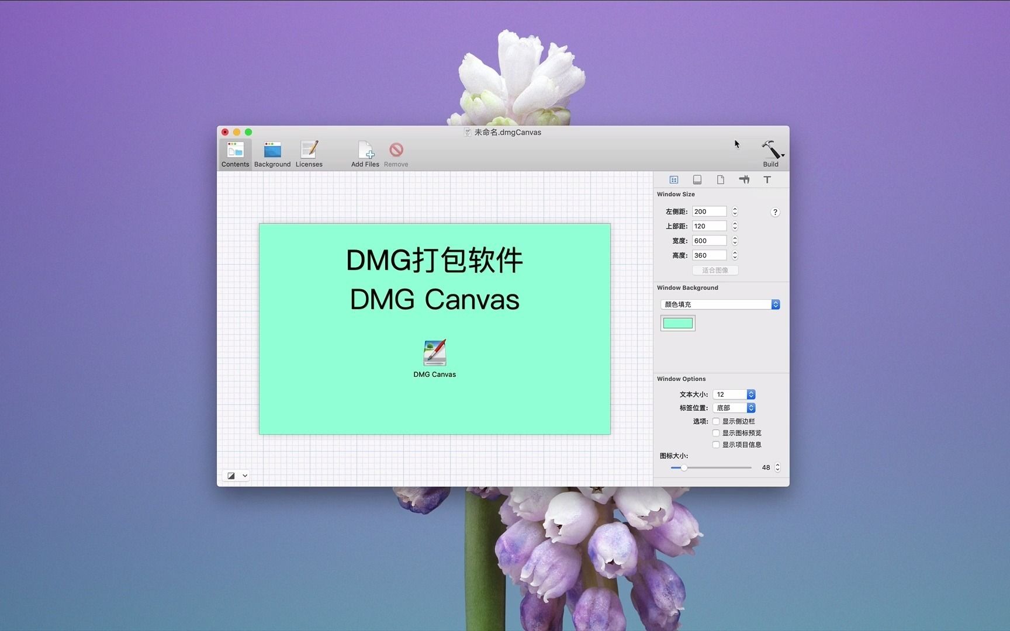Enable the 显示侧边栏 checkbox

[716, 421]
